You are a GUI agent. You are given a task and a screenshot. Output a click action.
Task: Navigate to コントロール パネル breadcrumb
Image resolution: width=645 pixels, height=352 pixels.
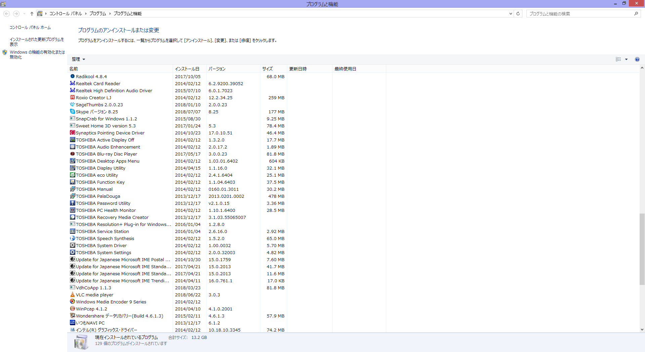tap(66, 14)
